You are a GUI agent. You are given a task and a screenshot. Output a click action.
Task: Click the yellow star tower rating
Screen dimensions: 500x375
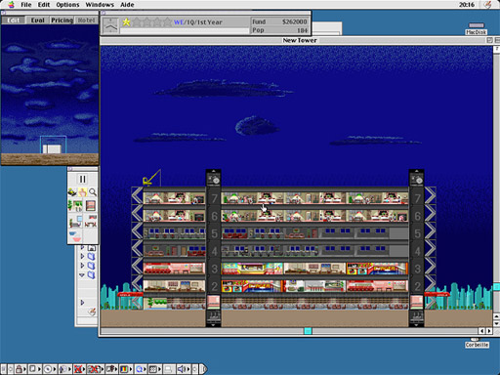tap(126, 22)
